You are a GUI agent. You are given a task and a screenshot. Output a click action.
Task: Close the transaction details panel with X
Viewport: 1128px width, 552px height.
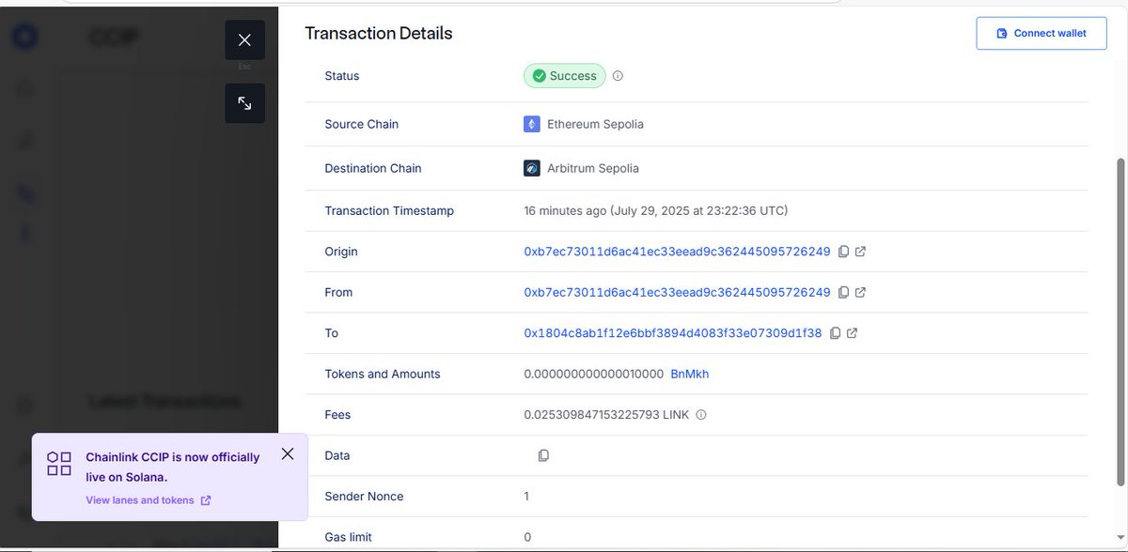(x=244, y=39)
